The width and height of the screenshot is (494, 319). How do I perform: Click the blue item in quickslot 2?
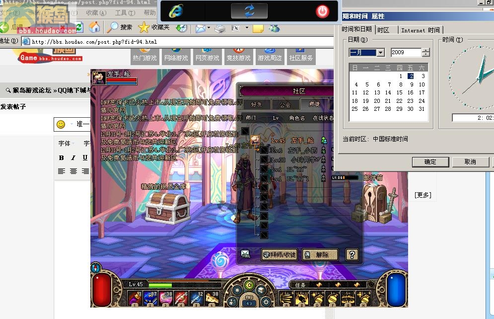point(150,298)
